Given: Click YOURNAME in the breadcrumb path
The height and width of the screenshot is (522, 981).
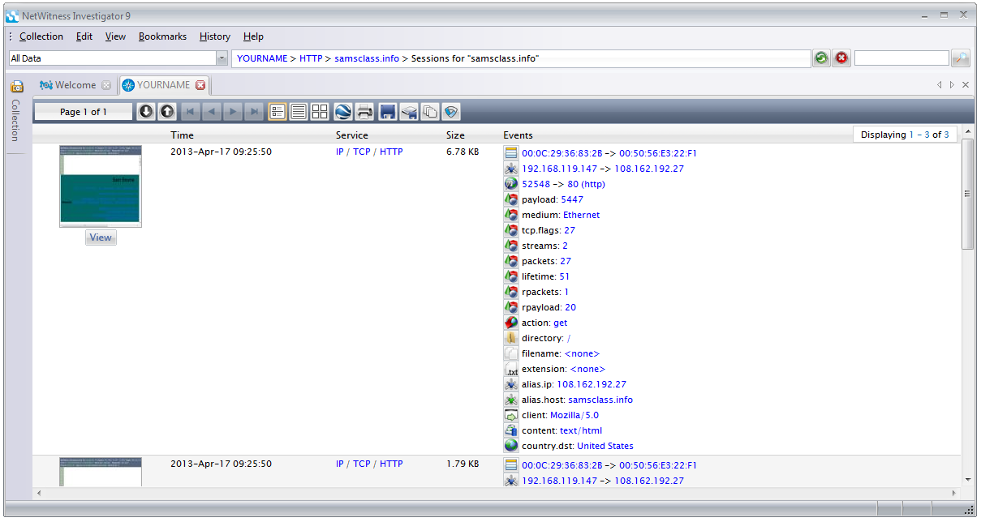Looking at the screenshot, I should [262, 58].
